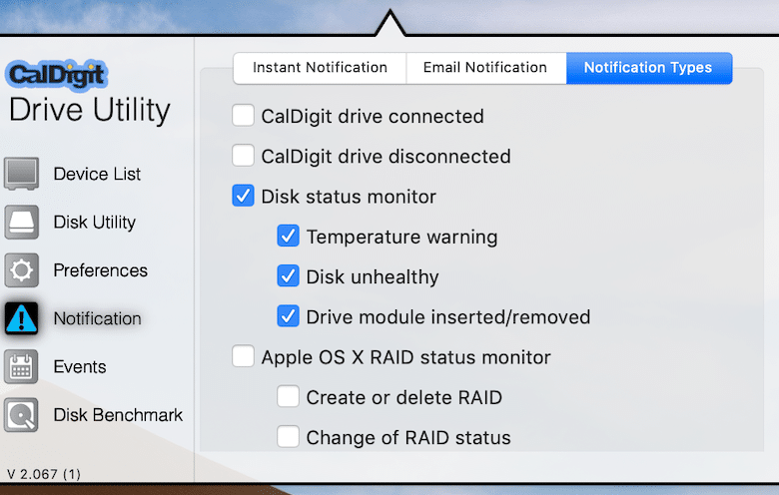Viewport: 779px width, 495px height.
Task: Open the Events calendar icon
Action: (21, 366)
